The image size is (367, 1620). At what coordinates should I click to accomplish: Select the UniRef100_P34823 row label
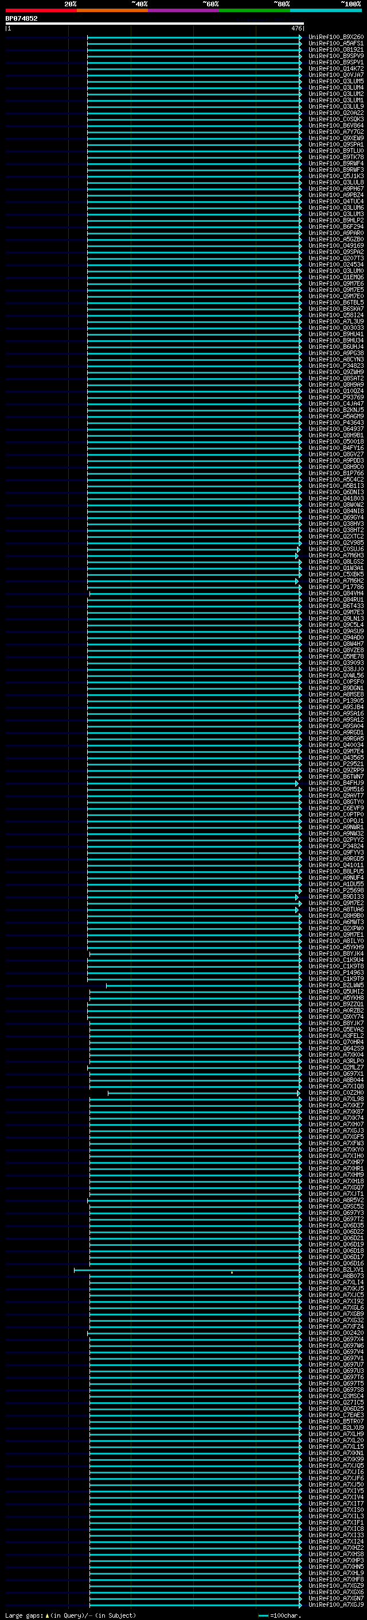(335, 366)
